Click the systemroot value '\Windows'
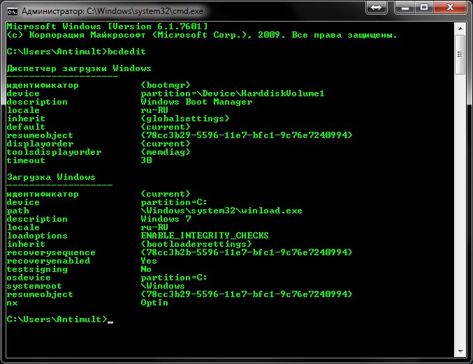The height and width of the screenshot is (364, 473). click(163, 286)
